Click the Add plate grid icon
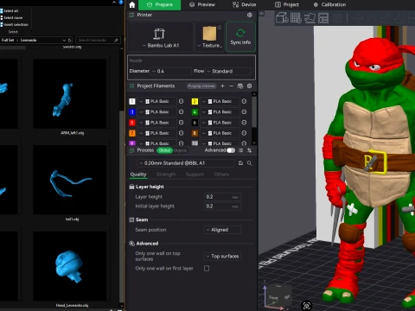 tap(296, 18)
